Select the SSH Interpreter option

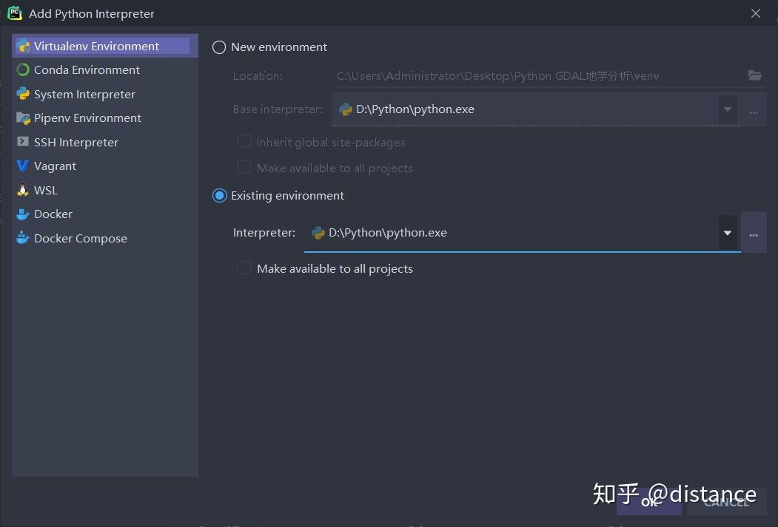point(76,142)
